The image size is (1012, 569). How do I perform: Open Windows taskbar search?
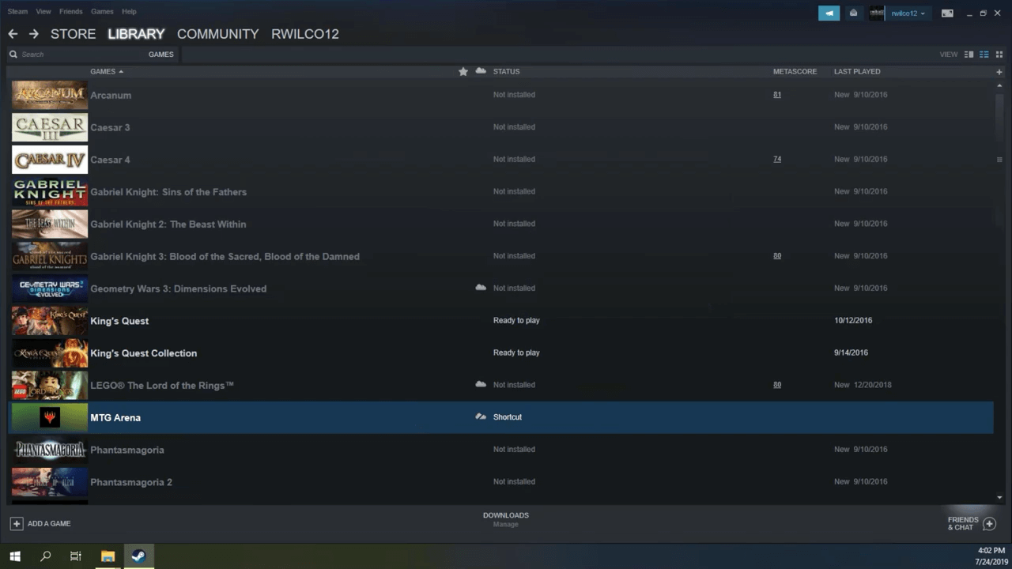45,556
